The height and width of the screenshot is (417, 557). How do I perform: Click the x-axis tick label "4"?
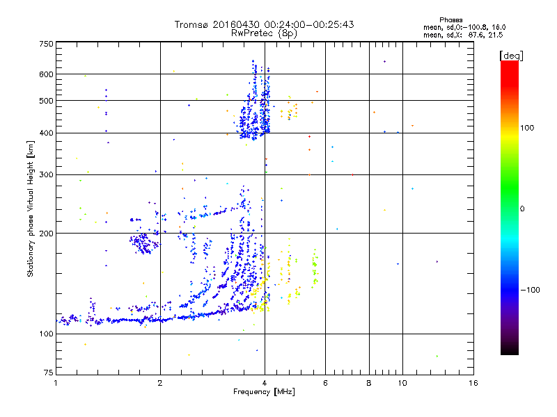point(265,383)
